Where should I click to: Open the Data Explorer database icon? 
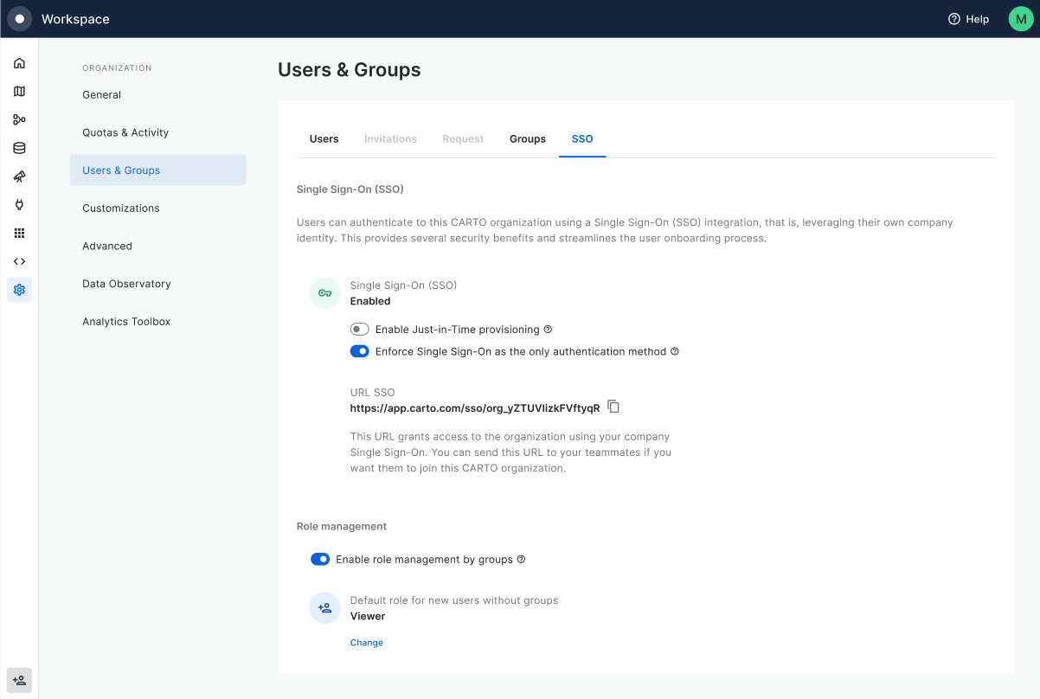(x=19, y=148)
